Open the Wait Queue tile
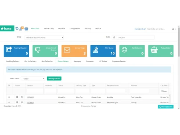The width and height of the screenshot is (180, 135). coord(103,51)
